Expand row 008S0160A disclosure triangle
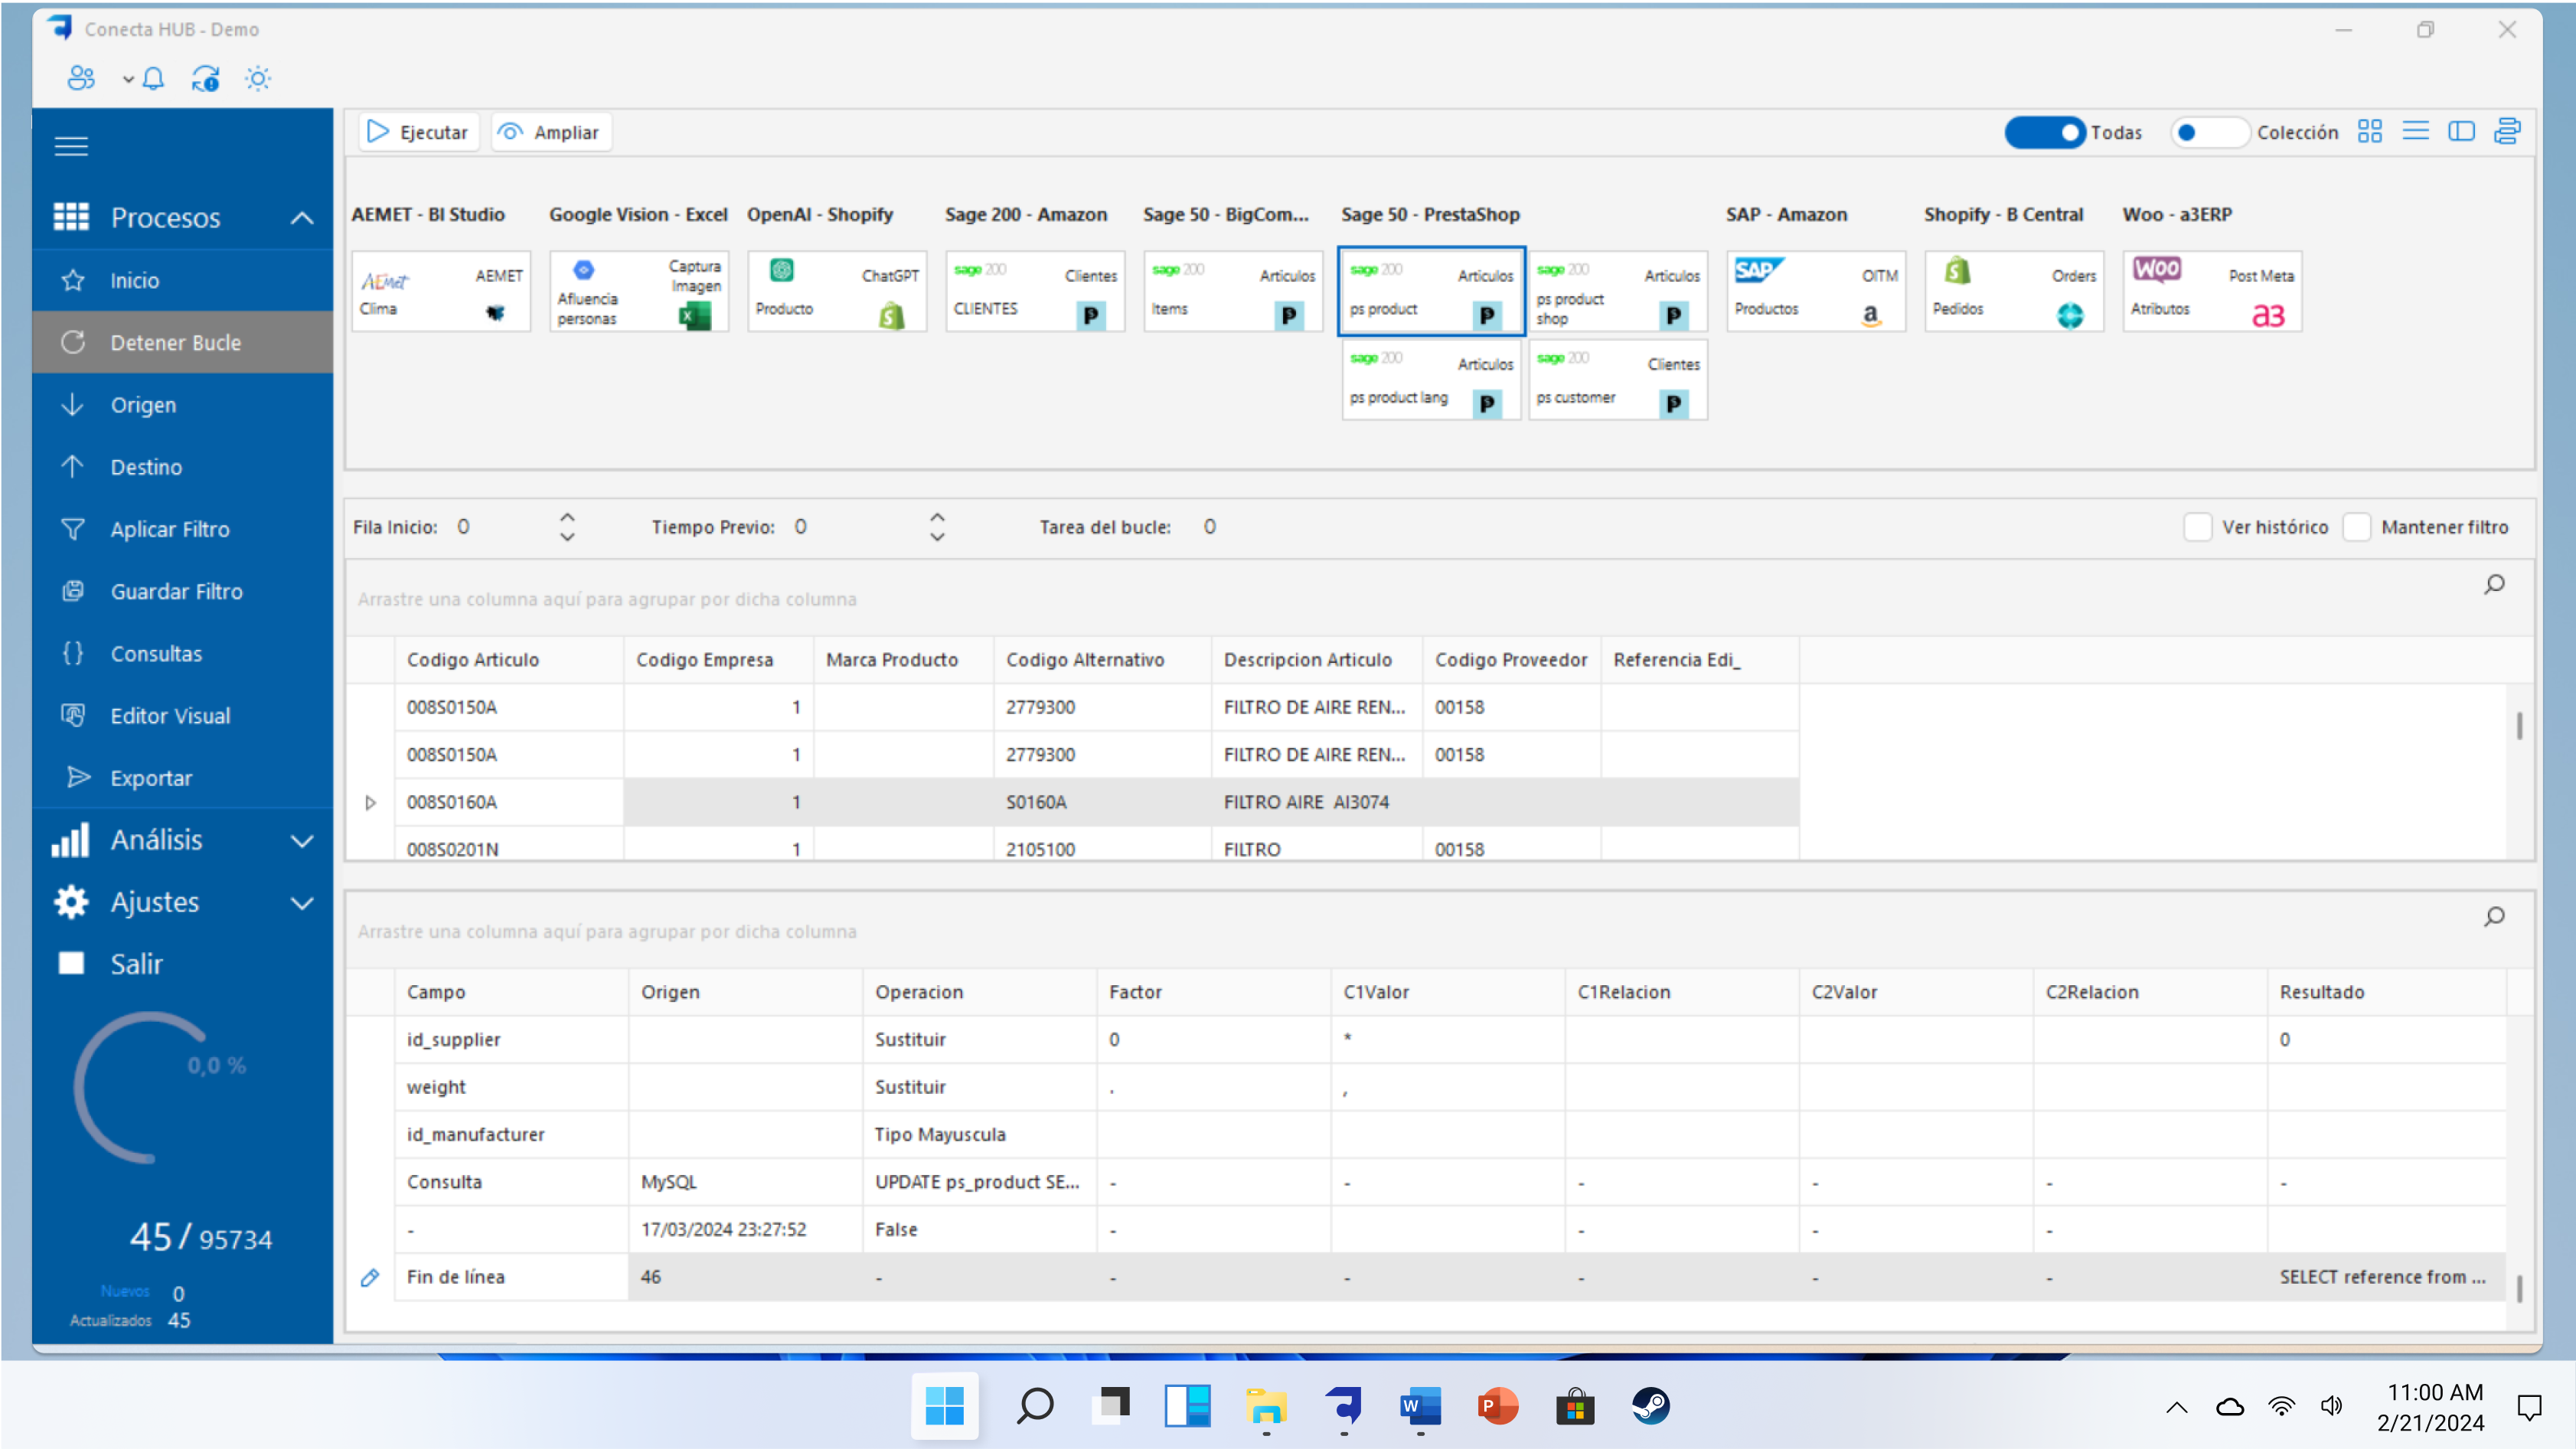This screenshot has width=2576, height=1449. pos(370,802)
